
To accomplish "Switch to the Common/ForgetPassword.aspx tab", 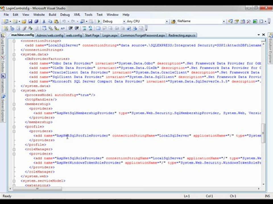I will point(142,35).
